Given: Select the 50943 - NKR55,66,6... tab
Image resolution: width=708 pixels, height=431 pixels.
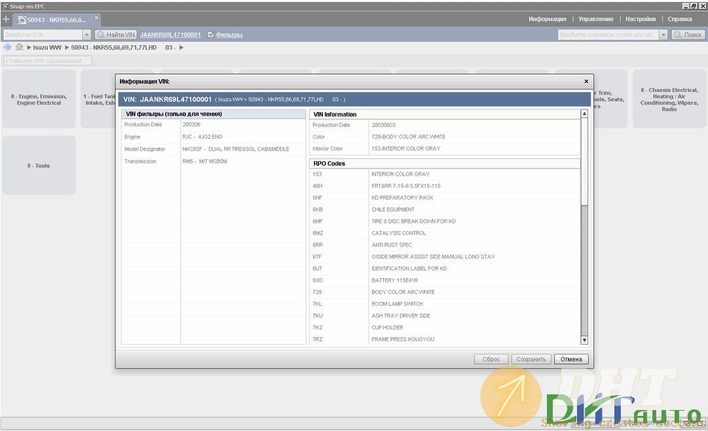Looking at the screenshot, I should pos(56,20).
